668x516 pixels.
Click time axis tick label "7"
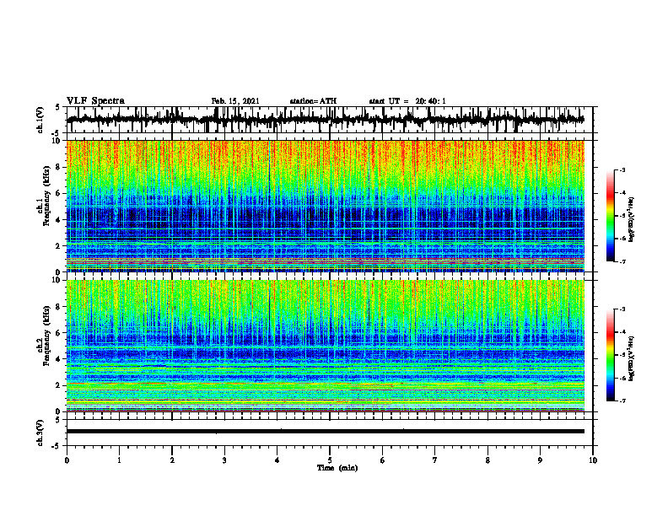click(x=435, y=460)
